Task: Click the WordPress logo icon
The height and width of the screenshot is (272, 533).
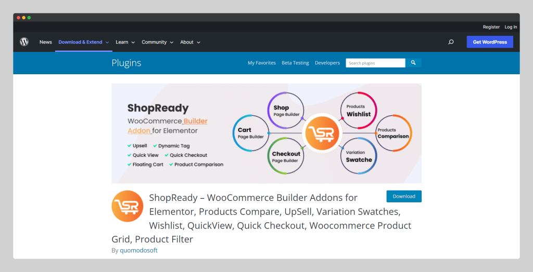Action: click(24, 42)
